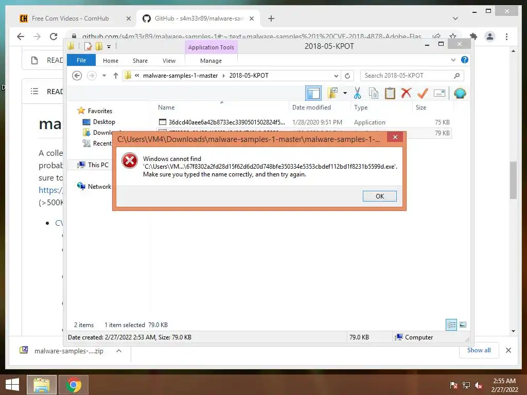Click the Cut scissors icon

tap(357, 93)
